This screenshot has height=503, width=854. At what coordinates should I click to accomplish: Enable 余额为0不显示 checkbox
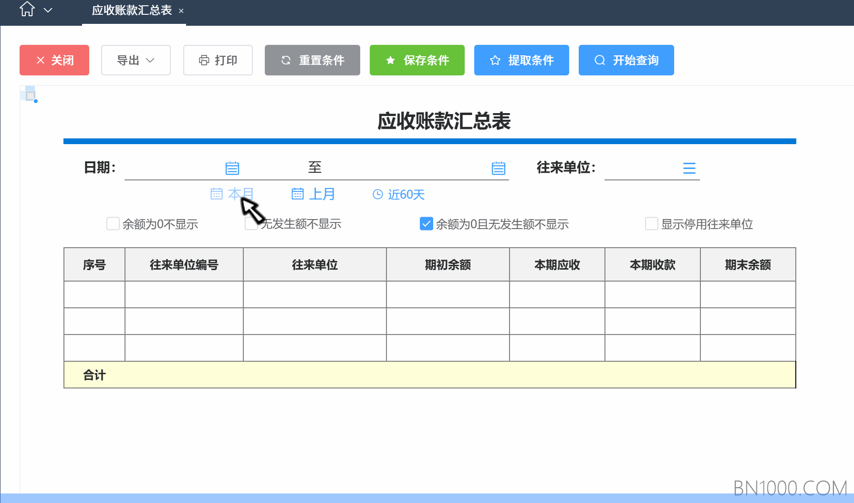(x=113, y=224)
